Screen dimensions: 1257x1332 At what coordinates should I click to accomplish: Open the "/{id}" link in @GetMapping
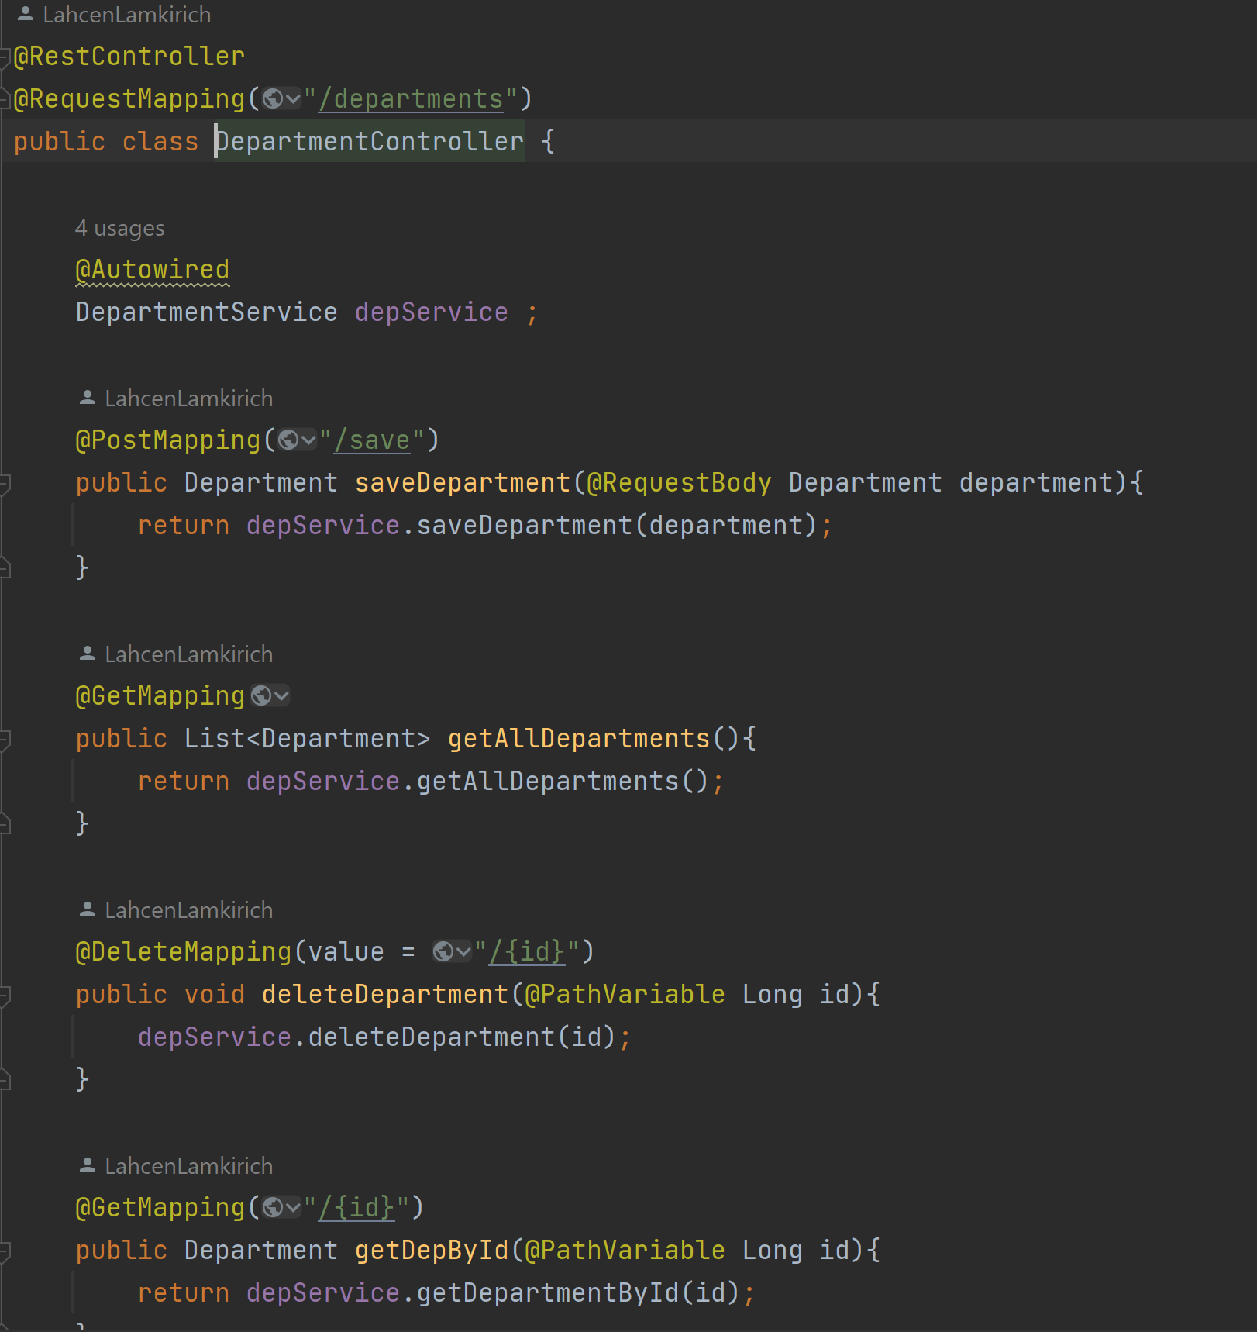tap(356, 1207)
